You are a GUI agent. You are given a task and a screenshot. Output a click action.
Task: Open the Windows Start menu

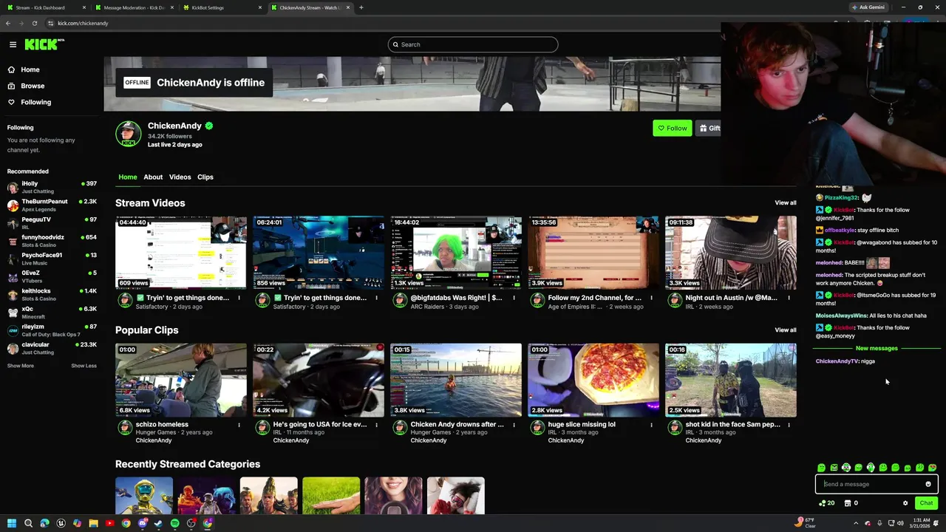point(12,523)
